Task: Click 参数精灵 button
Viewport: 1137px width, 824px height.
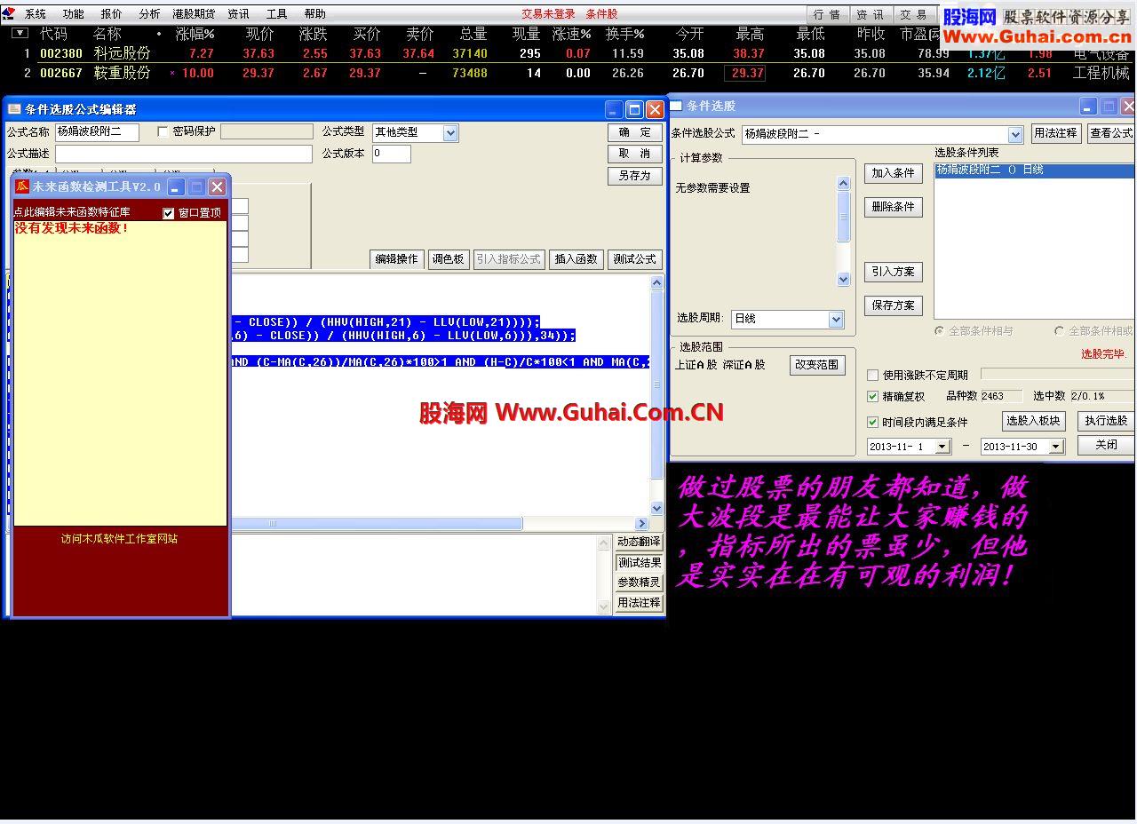Action: tap(640, 582)
